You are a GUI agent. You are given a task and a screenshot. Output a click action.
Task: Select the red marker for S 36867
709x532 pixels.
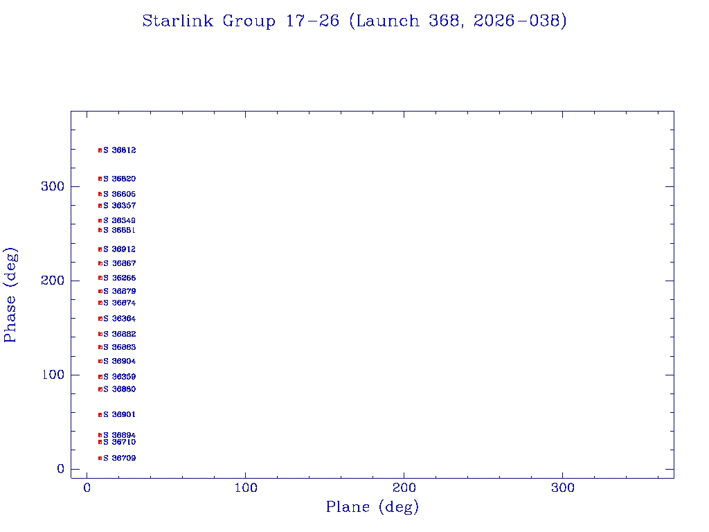(100, 263)
